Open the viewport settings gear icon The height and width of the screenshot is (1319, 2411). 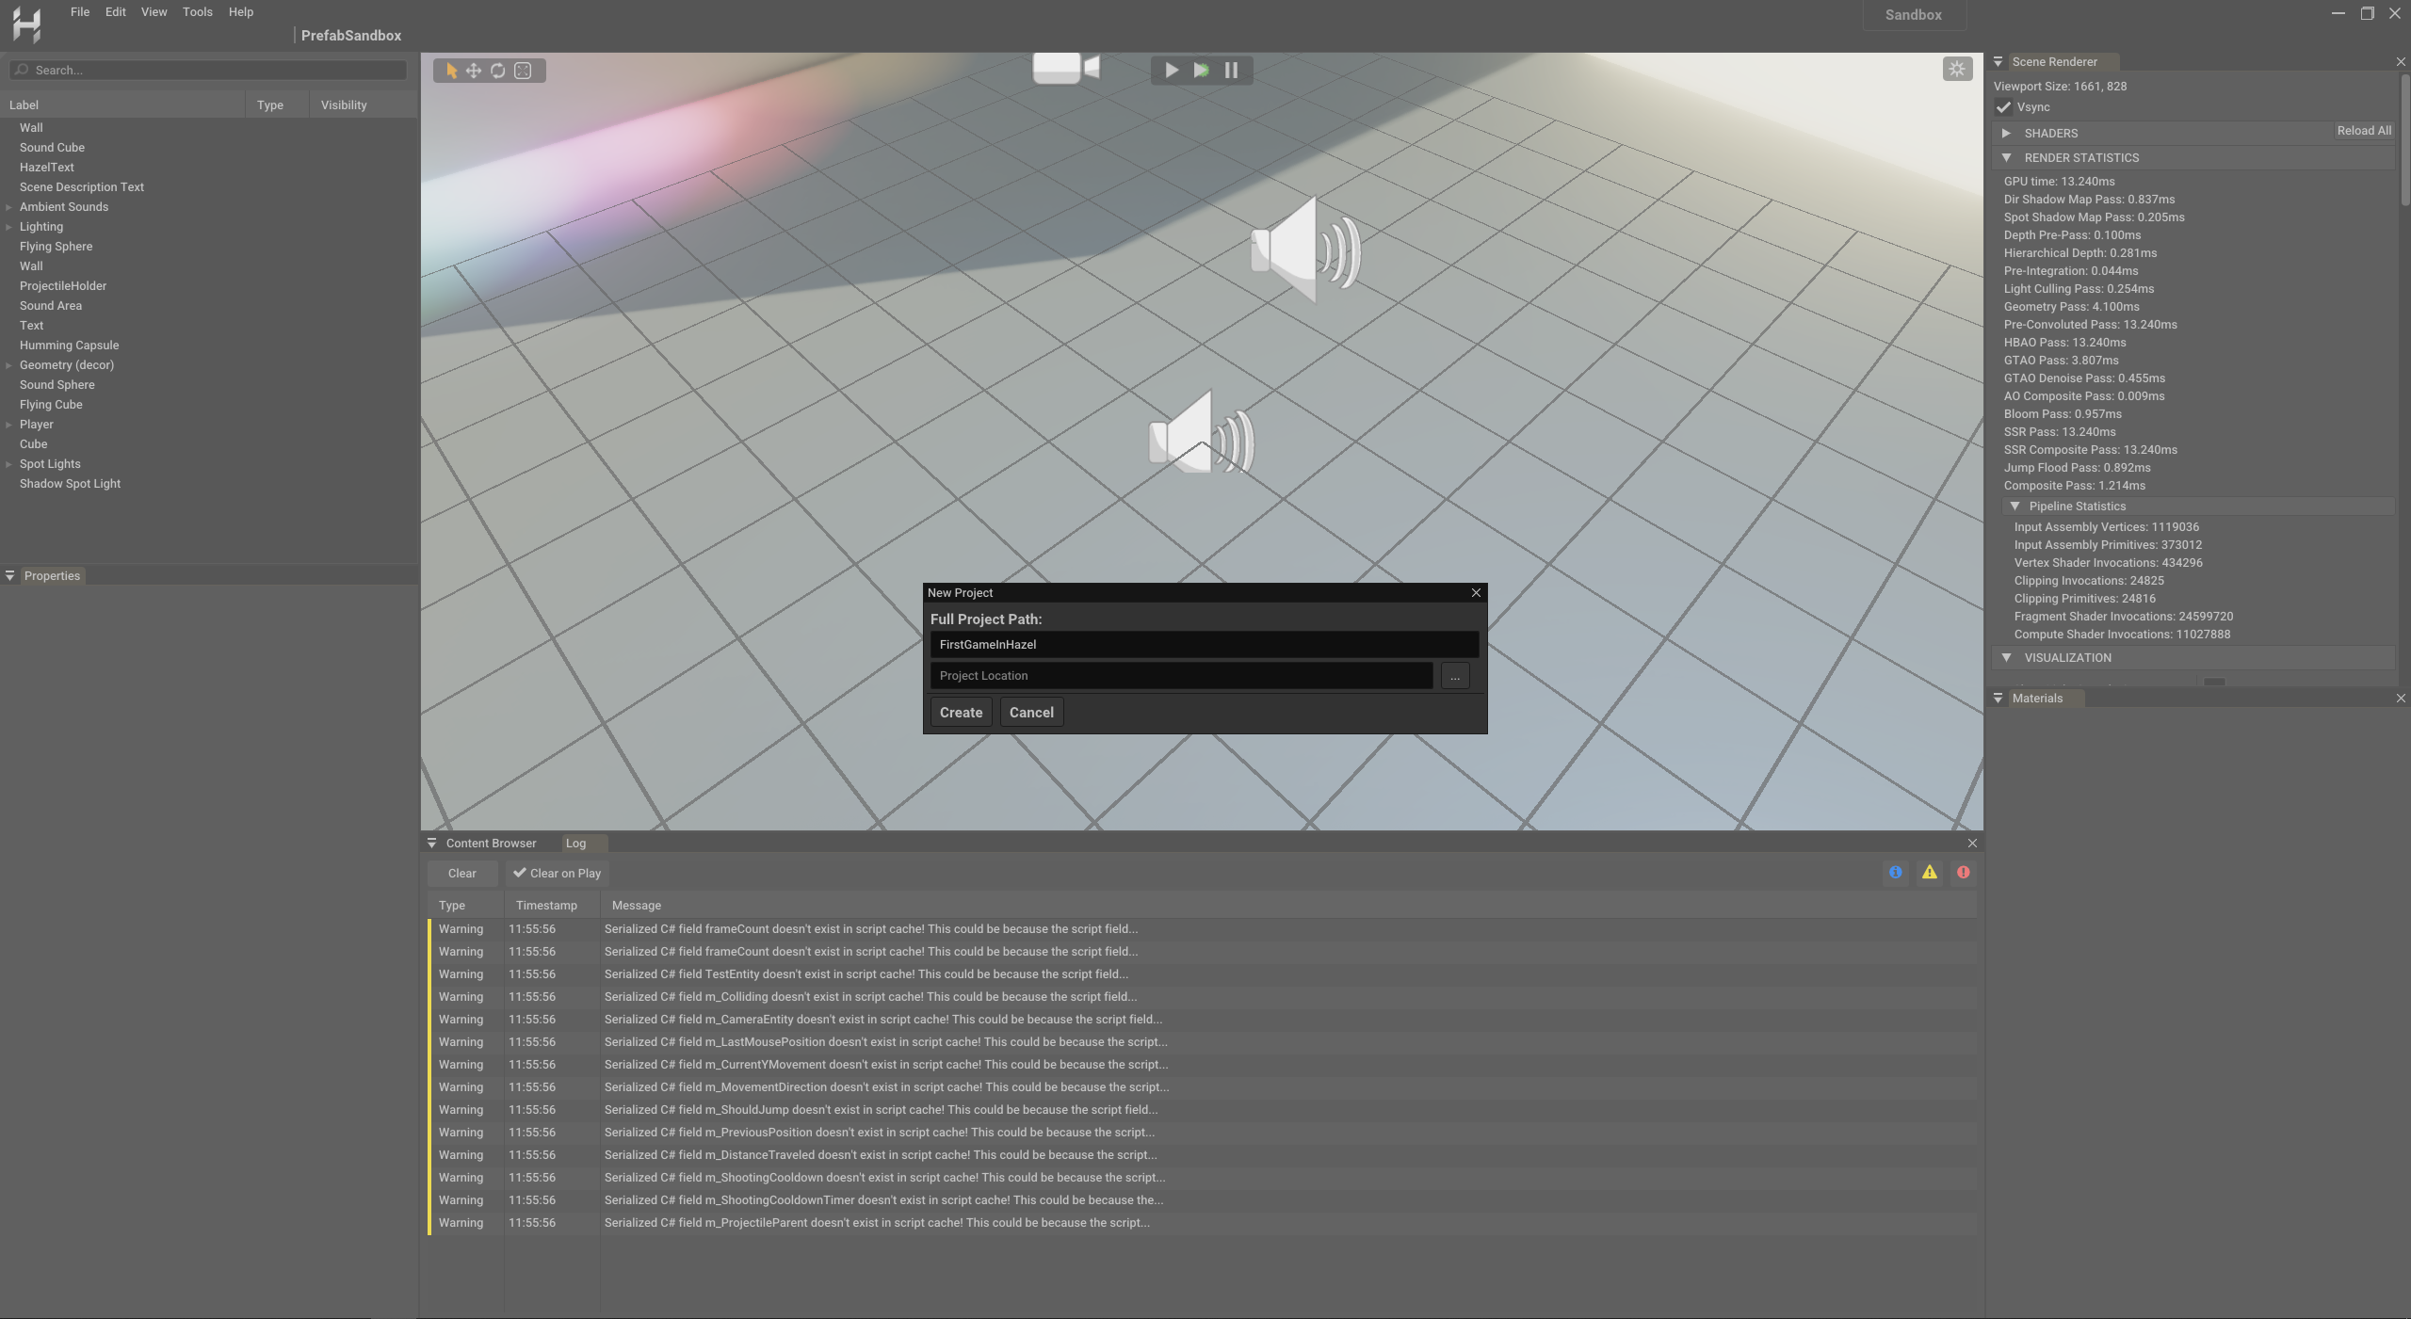pyautogui.click(x=1957, y=68)
